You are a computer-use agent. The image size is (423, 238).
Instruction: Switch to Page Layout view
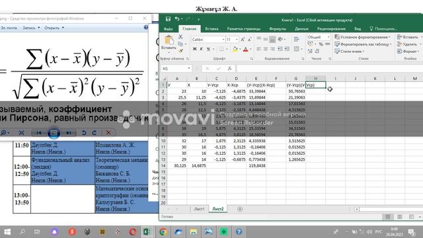click(399, 217)
